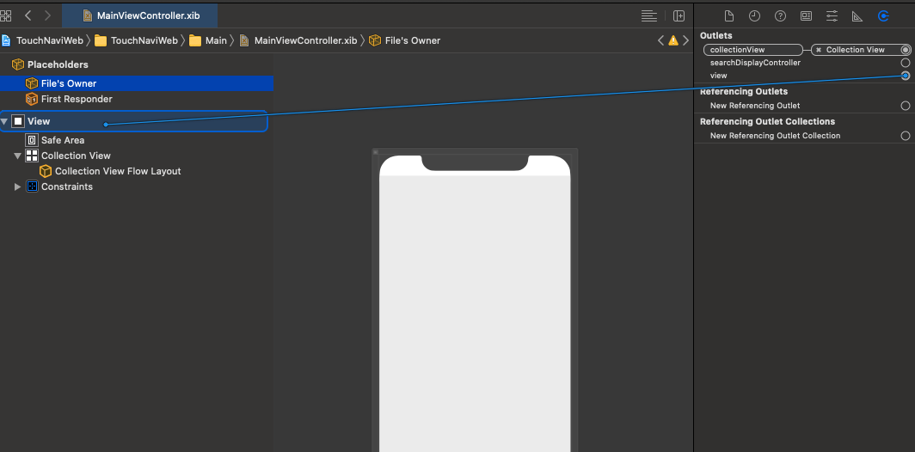Show the Attributes inspector
Viewport: 915px width, 452px height.
tap(832, 16)
